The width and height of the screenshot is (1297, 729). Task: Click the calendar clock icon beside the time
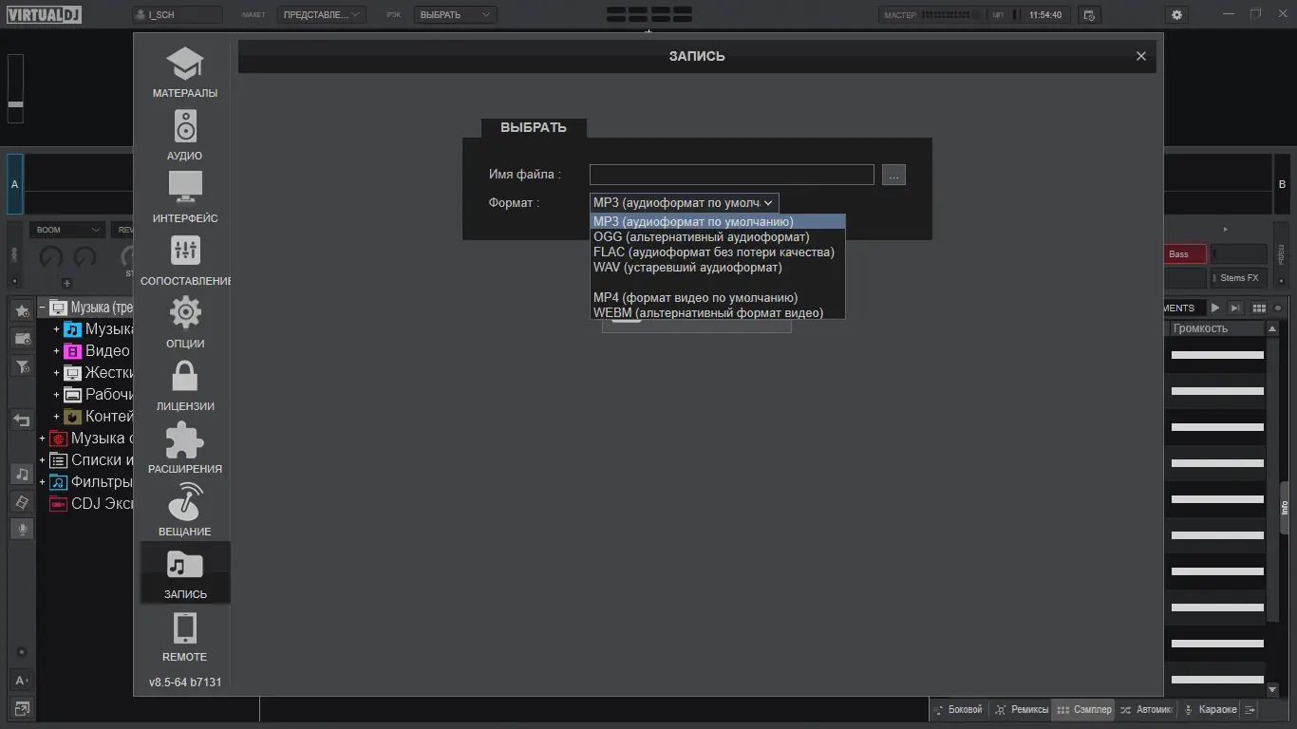(1089, 15)
